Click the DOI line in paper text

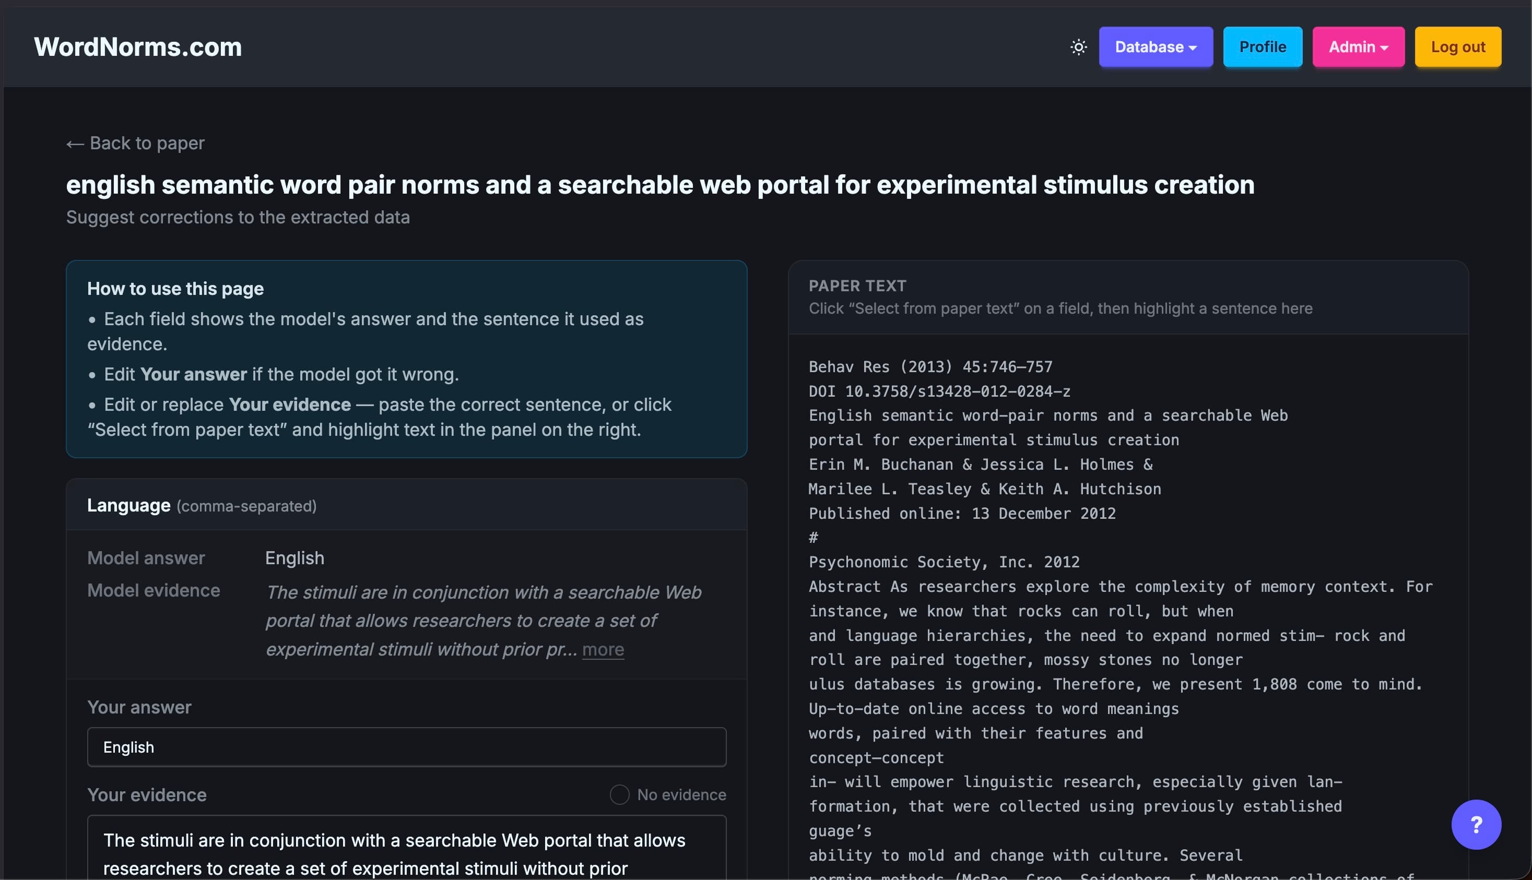click(939, 391)
